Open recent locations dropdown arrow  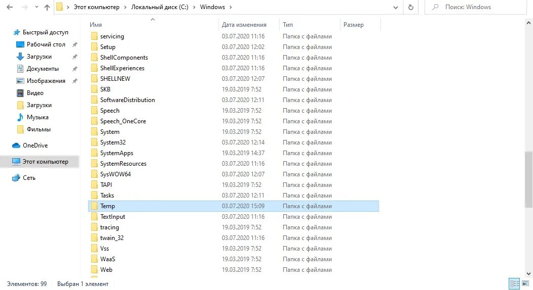click(x=36, y=7)
